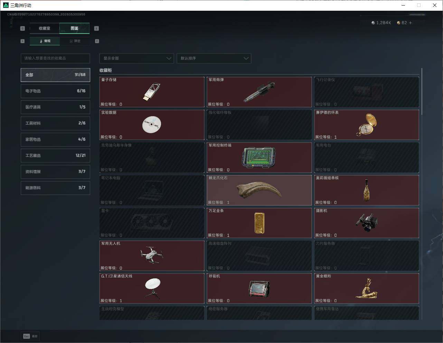The image size is (443, 343).
Task: Expand the 默认排序 sort dropdown
Action: point(214,58)
